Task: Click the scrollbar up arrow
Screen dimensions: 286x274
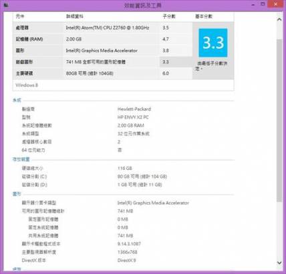Action: coord(279,19)
